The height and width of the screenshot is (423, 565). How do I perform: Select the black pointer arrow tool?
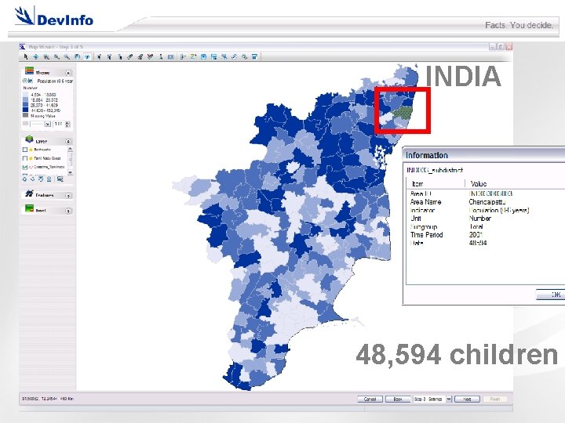[26, 57]
